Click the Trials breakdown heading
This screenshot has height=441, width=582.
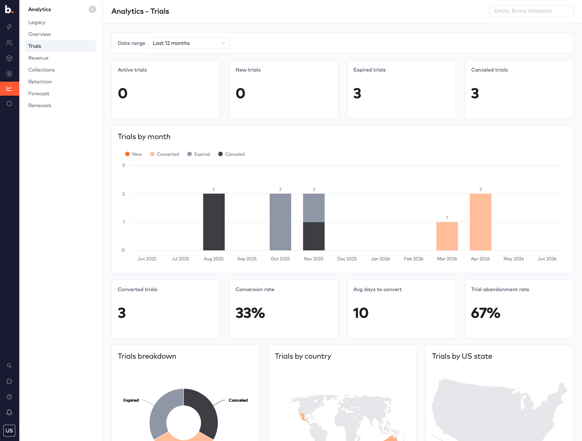[x=147, y=356]
